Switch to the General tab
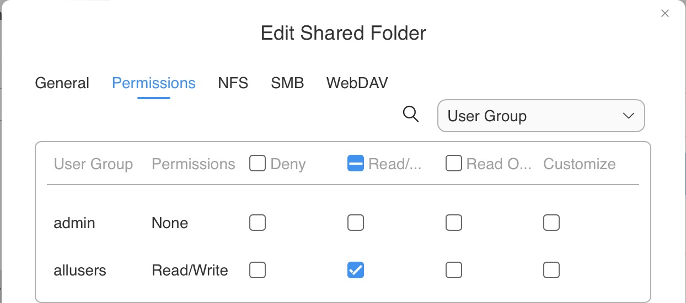Screen dimensions: 686x303 click(62, 83)
